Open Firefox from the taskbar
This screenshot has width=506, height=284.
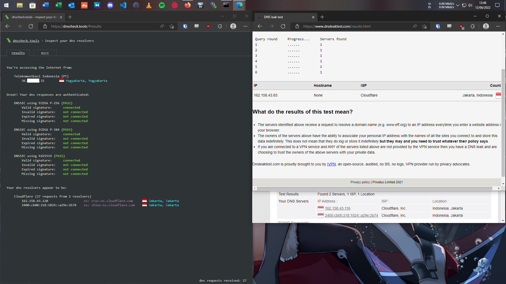tap(188, 5)
